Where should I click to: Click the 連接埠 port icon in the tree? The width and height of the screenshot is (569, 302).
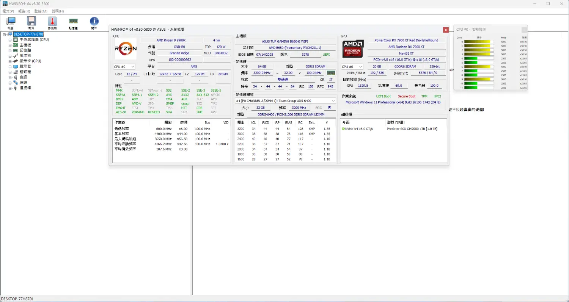pos(16,88)
